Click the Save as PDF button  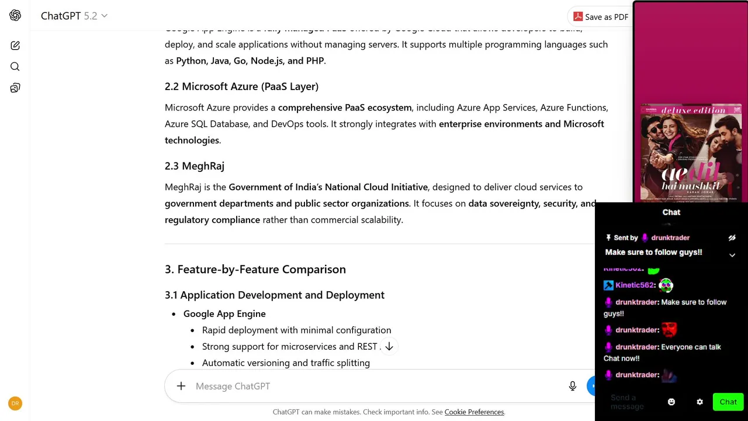tap(601, 17)
